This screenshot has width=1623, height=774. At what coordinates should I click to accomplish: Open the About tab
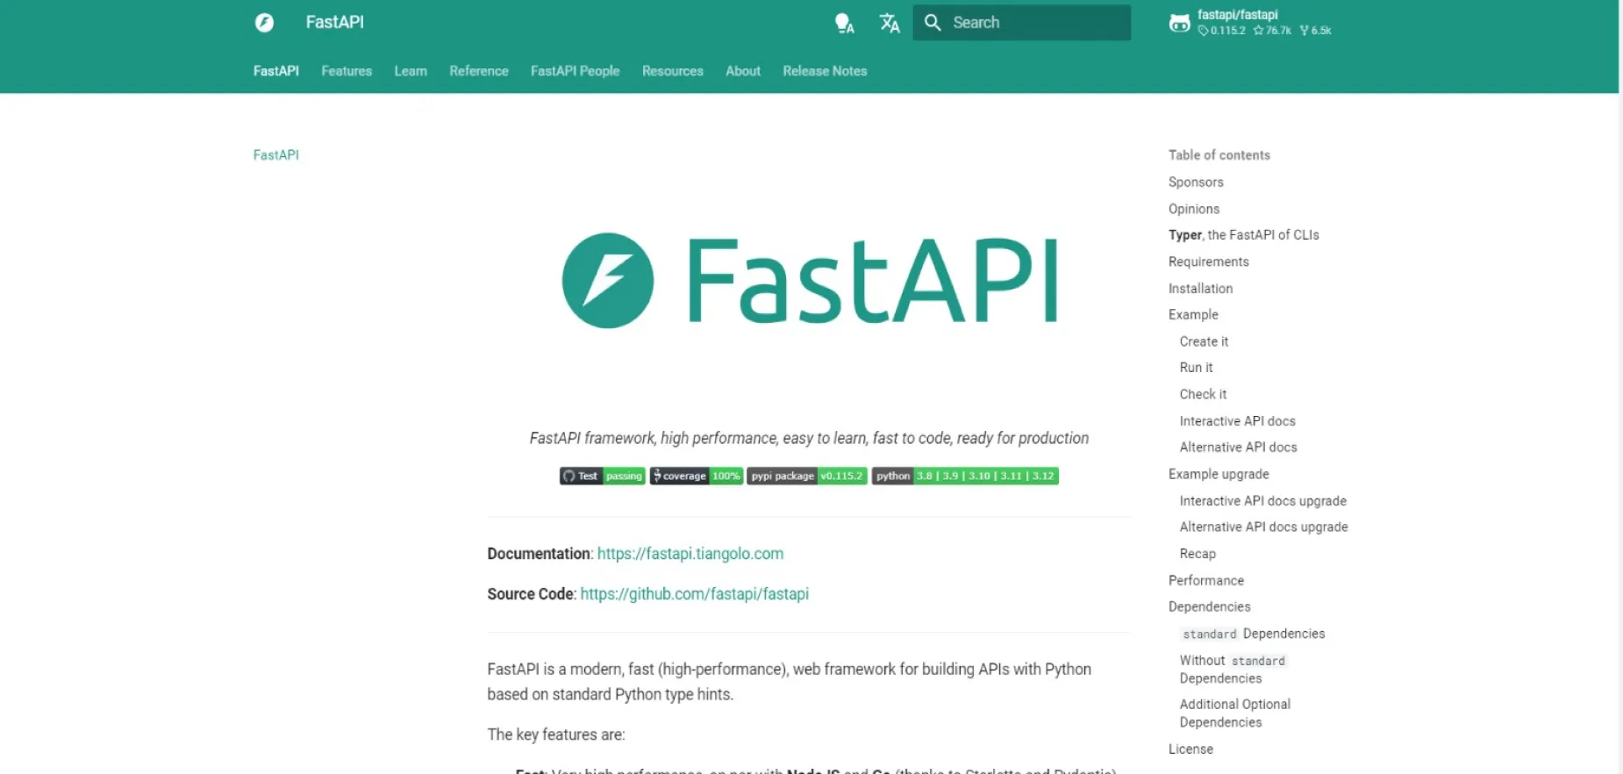743,71
